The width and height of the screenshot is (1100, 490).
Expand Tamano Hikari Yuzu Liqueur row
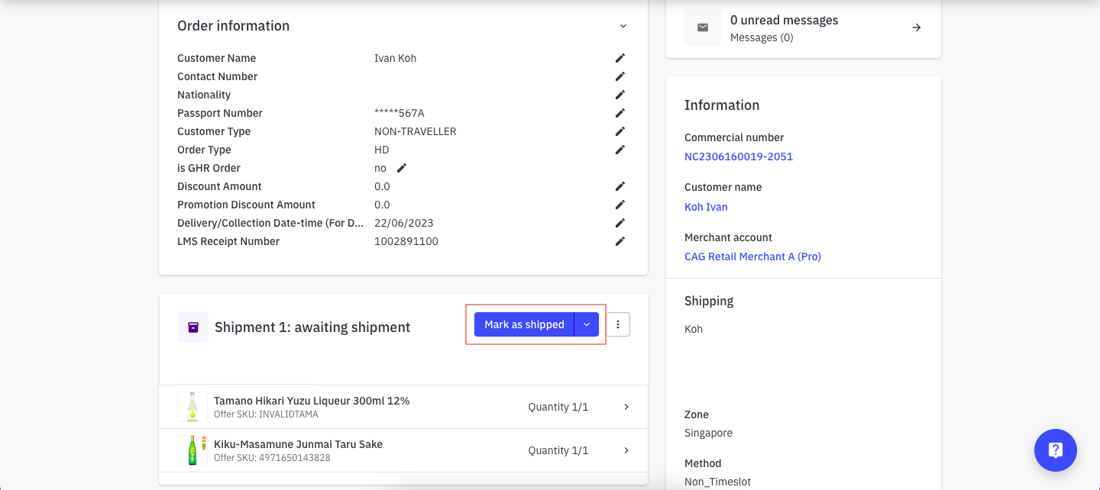pyautogui.click(x=626, y=407)
